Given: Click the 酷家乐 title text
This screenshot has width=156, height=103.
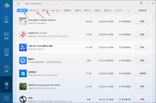Looking at the screenshot, I should point(31,59).
